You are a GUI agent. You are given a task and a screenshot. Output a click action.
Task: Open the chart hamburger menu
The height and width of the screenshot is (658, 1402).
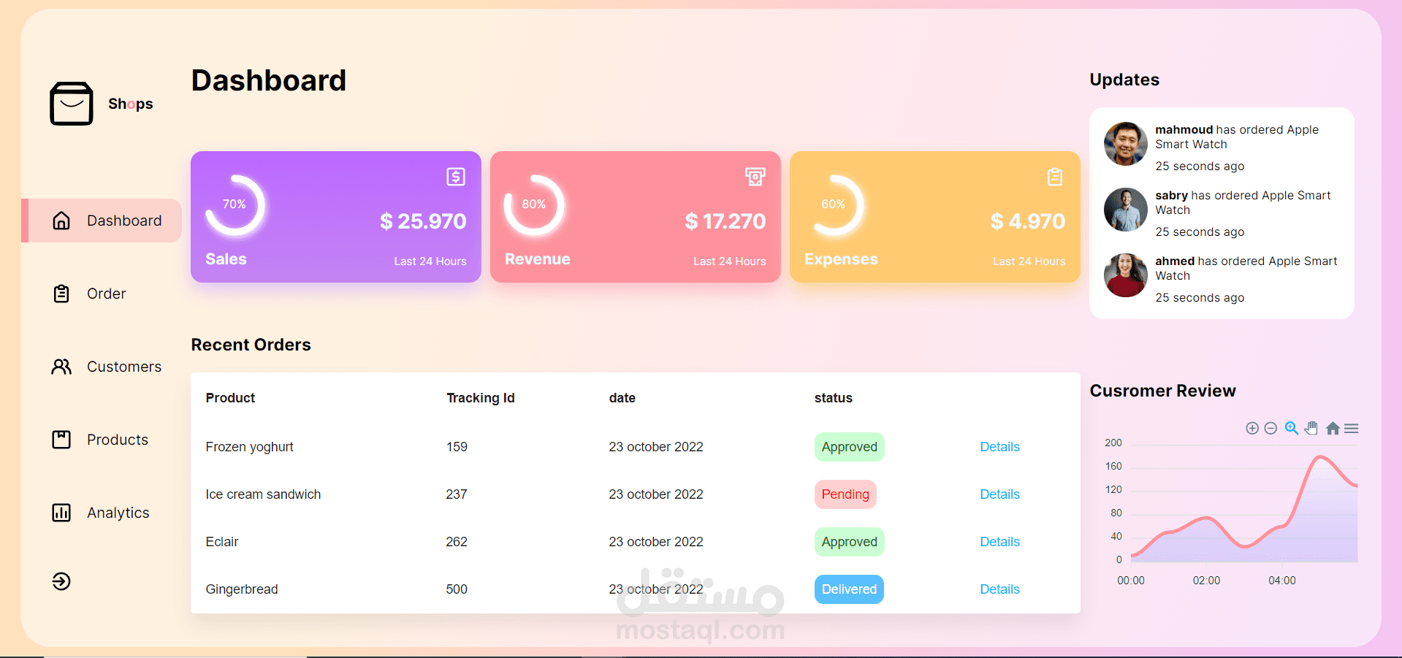pyautogui.click(x=1352, y=429)
